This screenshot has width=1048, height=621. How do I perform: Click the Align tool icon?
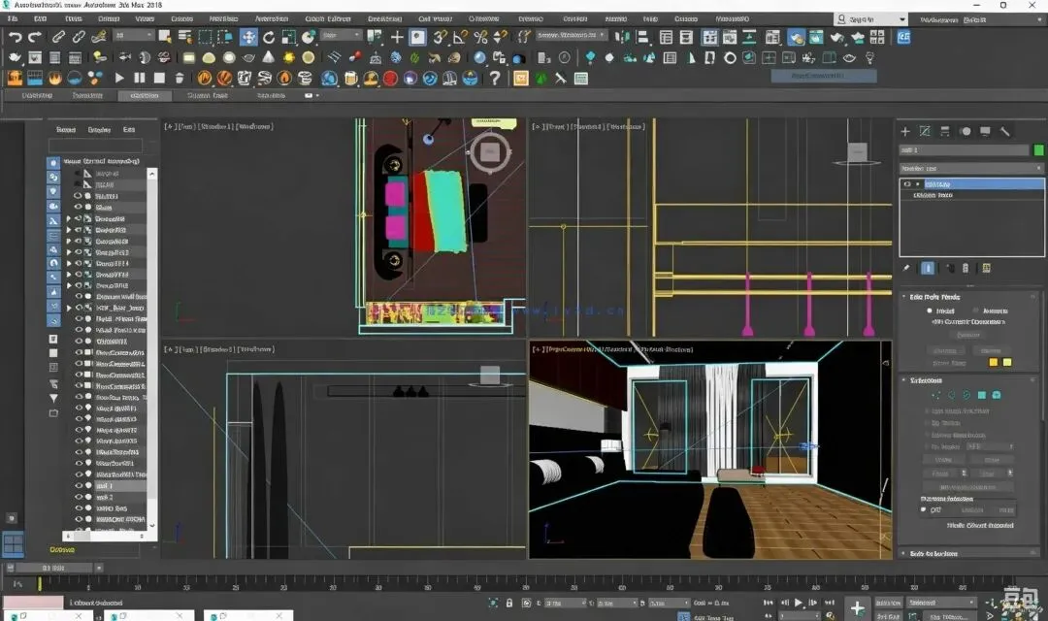(x=642, y=37)
